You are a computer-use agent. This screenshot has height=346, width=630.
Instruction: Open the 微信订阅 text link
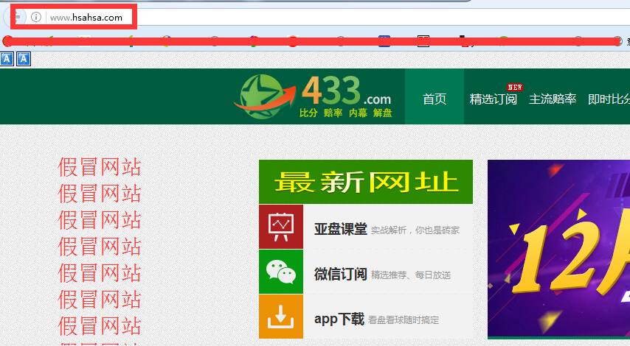[x=340, y=274]
